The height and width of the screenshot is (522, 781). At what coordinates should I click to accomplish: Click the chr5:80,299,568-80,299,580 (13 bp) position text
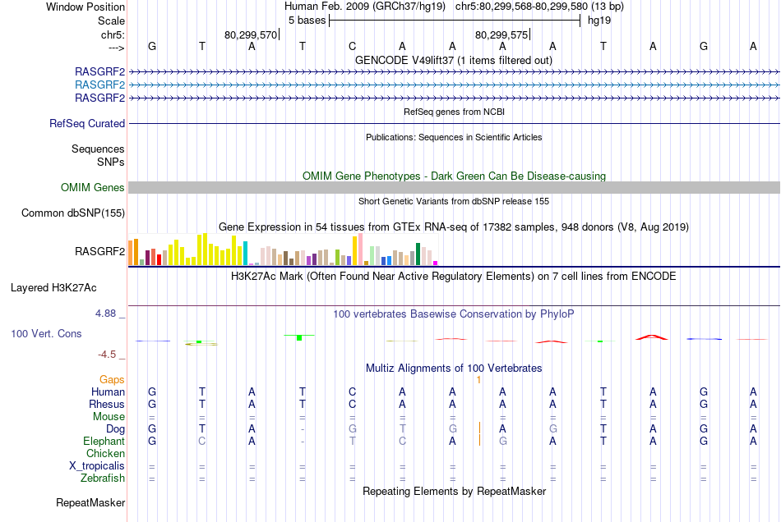tap(539, 7)
